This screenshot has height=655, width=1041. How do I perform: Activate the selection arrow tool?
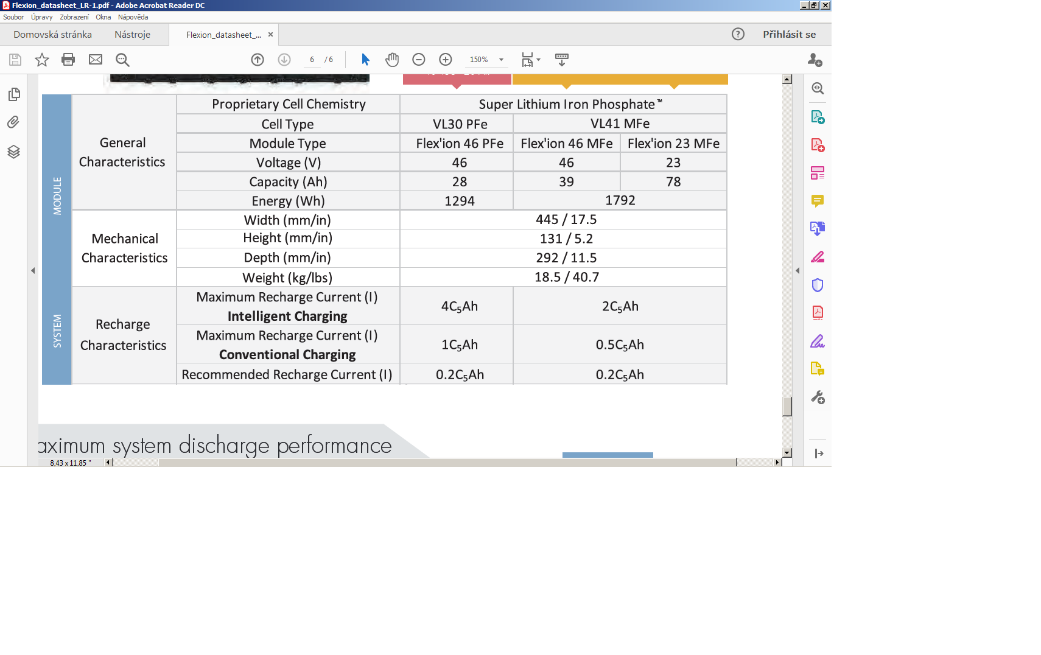tap(365, 60)
